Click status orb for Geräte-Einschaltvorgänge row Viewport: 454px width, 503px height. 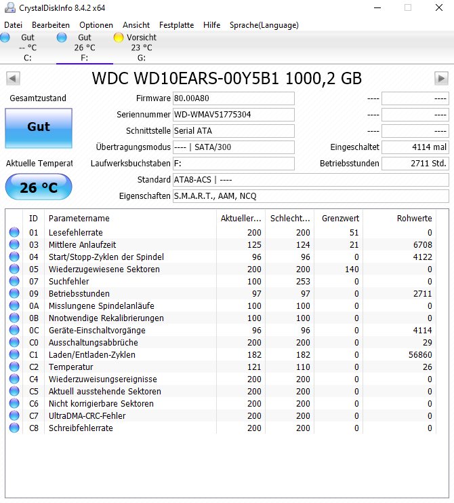click(x=14, y=330)
